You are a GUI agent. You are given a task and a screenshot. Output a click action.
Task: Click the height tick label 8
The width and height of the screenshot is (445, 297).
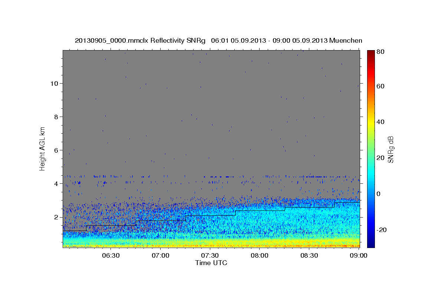pyautogui.click(x=56, y=117)
